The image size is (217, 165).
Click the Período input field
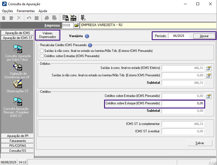coord(178,36)
